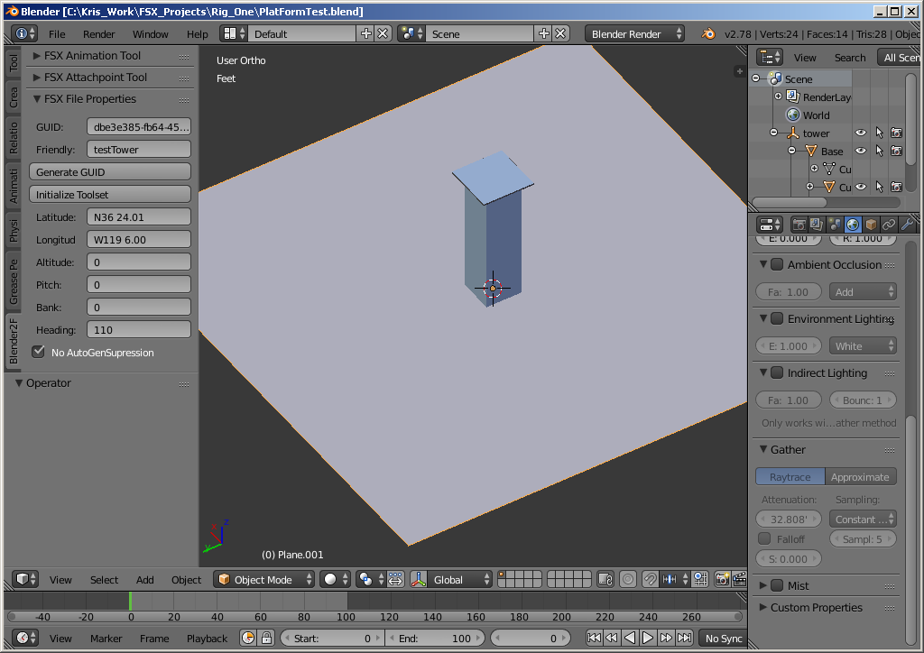Enable the Ambient Occlusion checkbox
The height and width of the screenshot is (653, 924).
point(777,265)
